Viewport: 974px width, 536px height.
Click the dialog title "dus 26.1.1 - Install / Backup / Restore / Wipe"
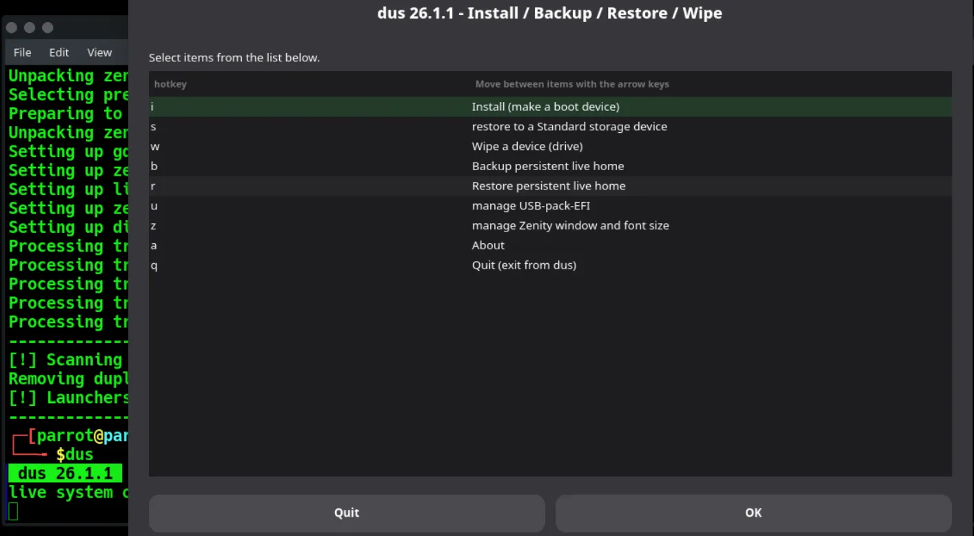pyautogui.click(x=550, y=13)
